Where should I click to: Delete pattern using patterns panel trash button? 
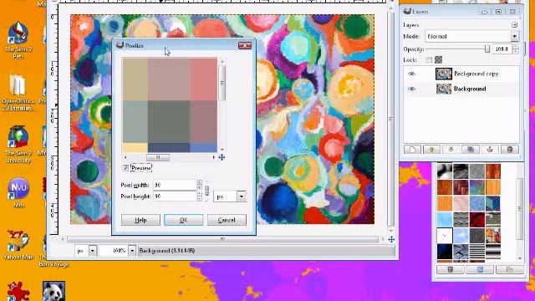click(x=451, y=269)
